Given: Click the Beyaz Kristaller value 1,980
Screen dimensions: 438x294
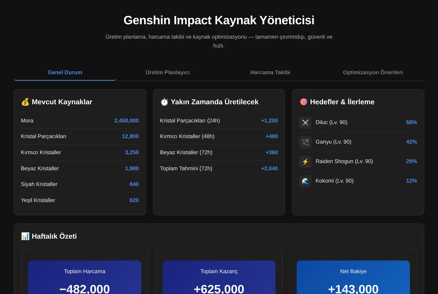Looking at the screenshot, I should click(132, 169).
